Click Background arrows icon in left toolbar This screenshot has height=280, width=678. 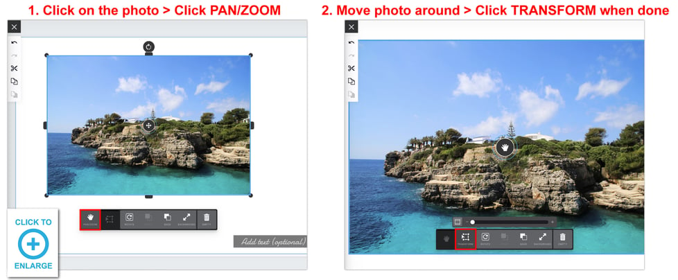tap(186, 219)
